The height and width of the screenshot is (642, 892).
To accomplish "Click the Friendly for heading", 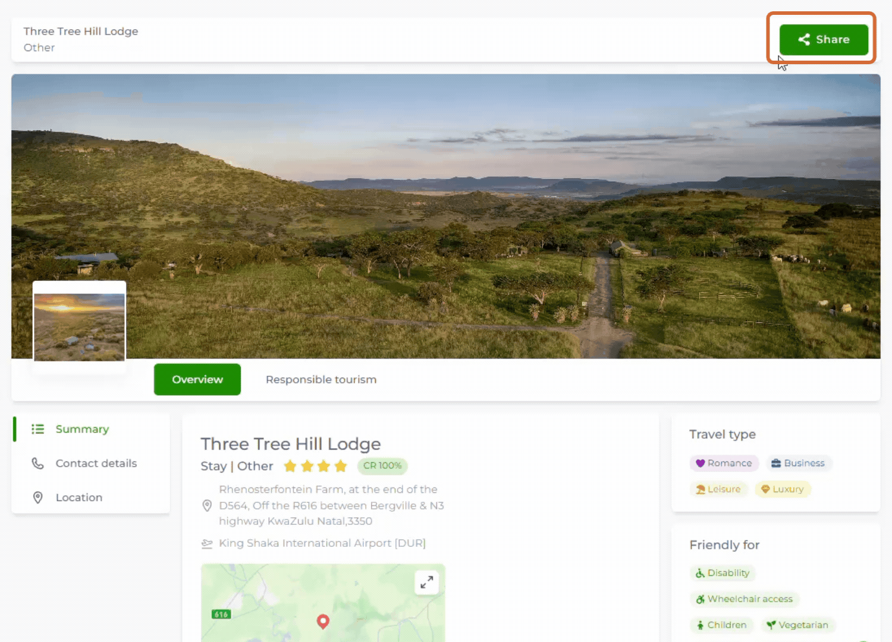I will tap(724, 545).
